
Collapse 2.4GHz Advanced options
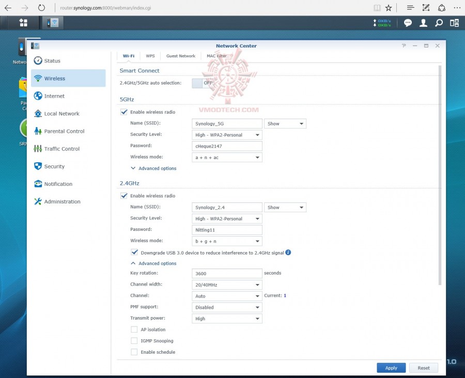(x=153, y=263)
